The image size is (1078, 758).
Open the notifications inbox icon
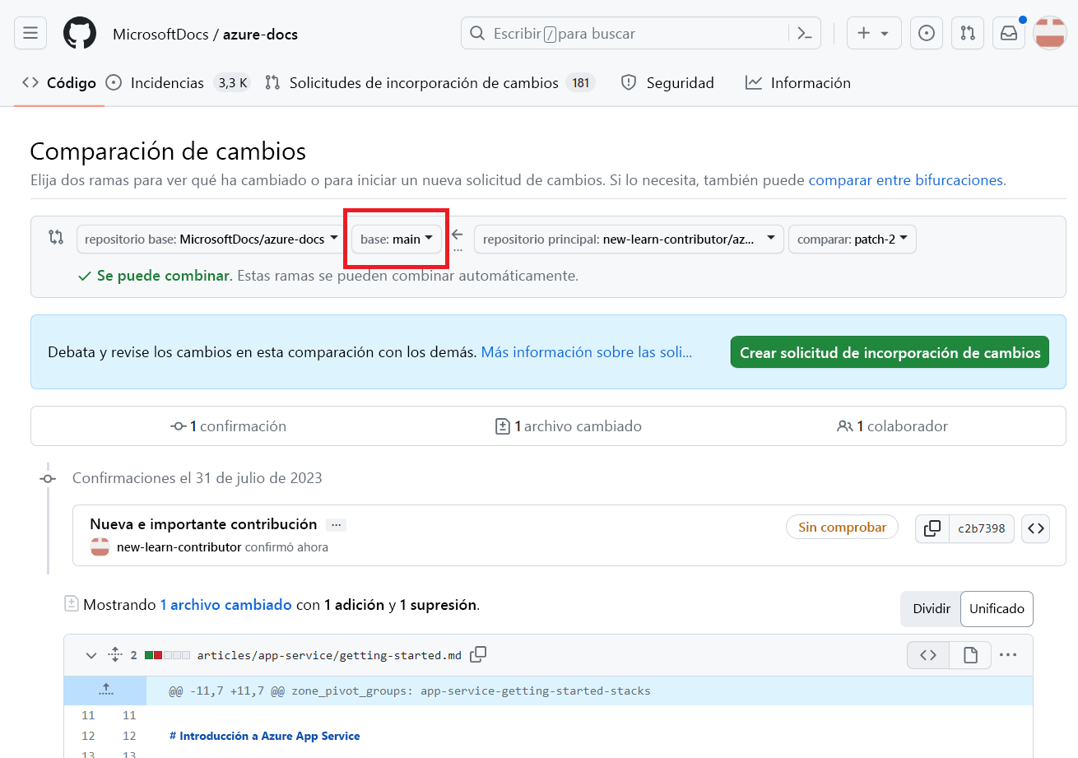[x=1008, y=33]
